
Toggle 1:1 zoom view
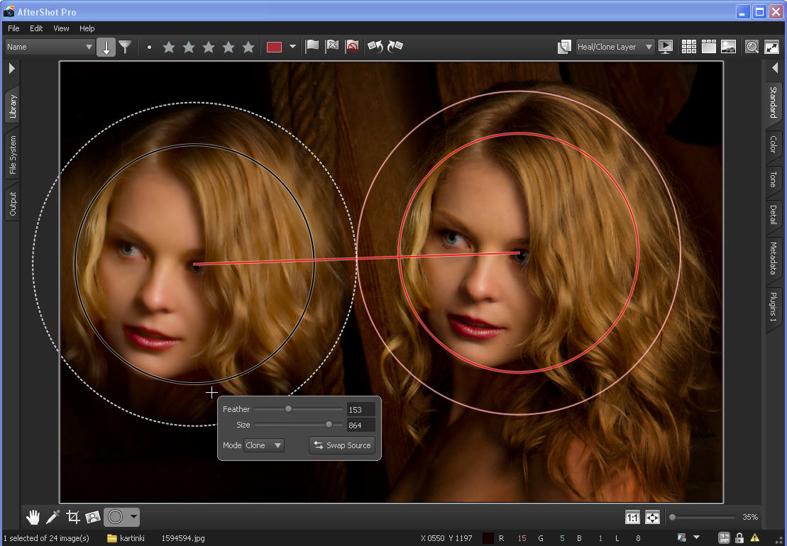coord(632,517)
